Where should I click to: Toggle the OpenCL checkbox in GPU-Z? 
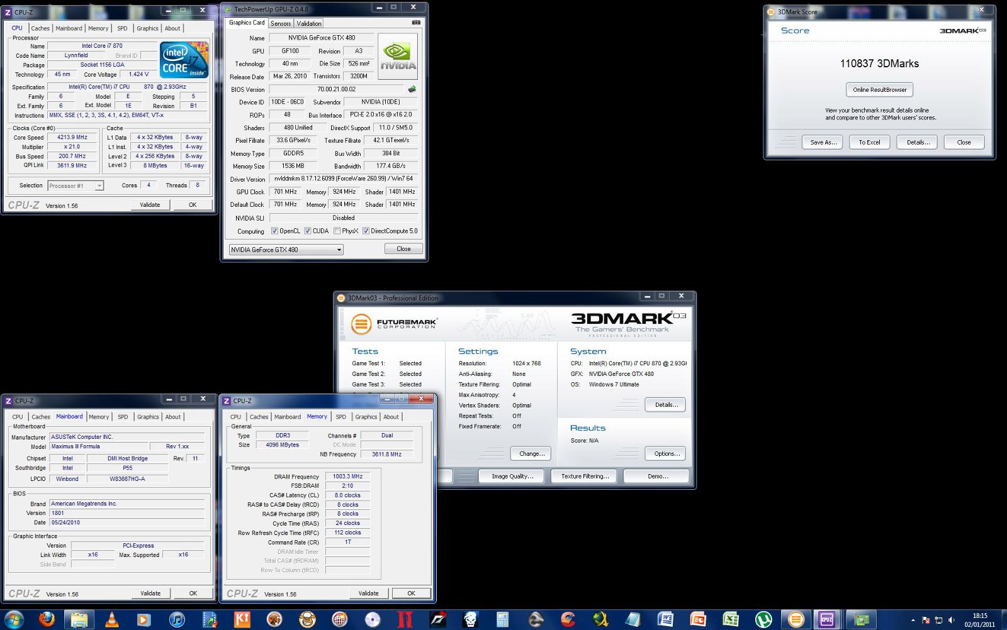tap(274, 231)
